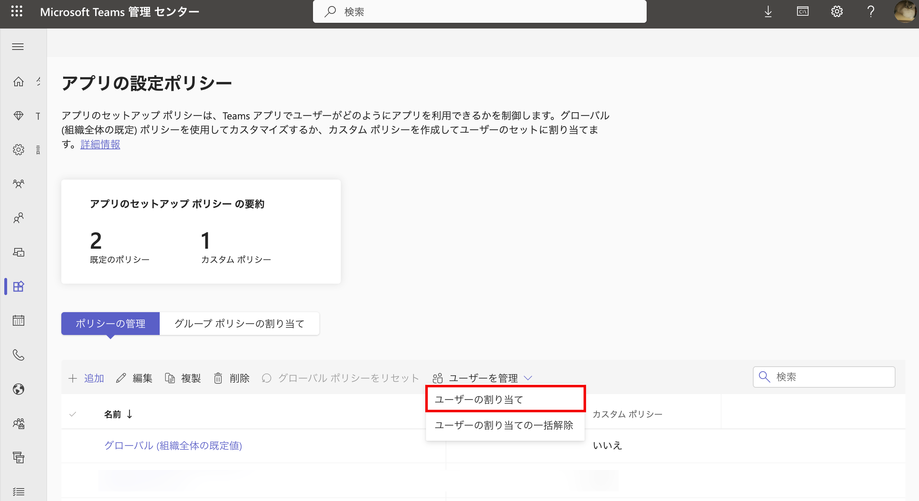Image resolution: width=919 pixels, height=501 pixels.
Task: Click the policy table search field
Action: point(824,377)
